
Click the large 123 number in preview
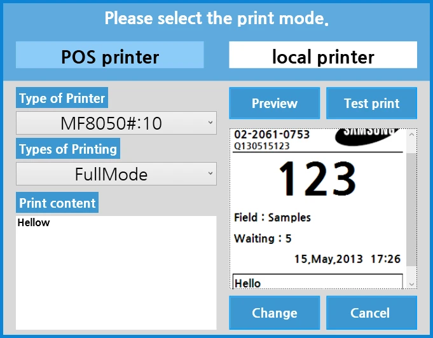pyautogui.click(x=317, y=179)
